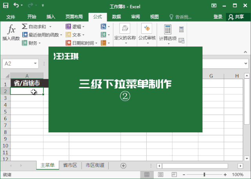This screenshot has height=179, width=251.
Task: Click the Save icon in quick access toolbar
Action: point(6,5)
